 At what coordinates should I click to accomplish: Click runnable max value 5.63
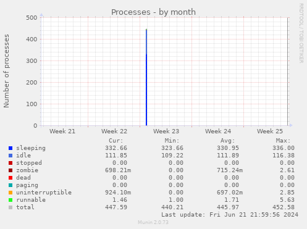point(287,200)
